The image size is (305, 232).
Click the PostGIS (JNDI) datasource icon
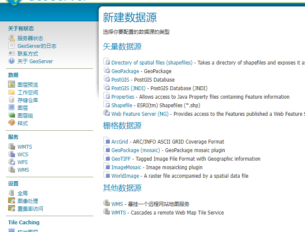tap(107, 87)
